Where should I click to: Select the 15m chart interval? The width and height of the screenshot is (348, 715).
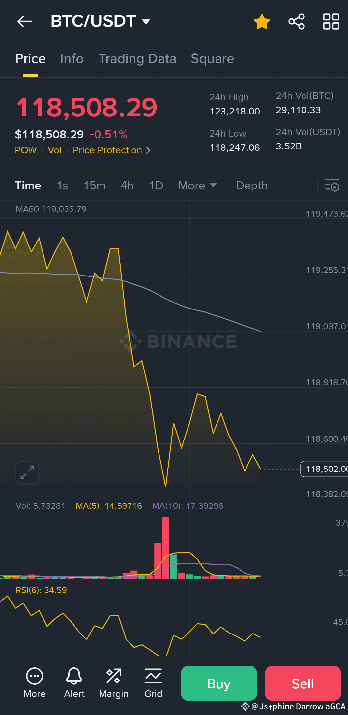click(95, 186)
